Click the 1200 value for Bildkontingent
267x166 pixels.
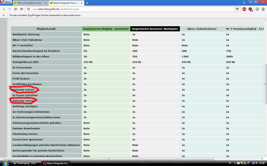point(185,57)
